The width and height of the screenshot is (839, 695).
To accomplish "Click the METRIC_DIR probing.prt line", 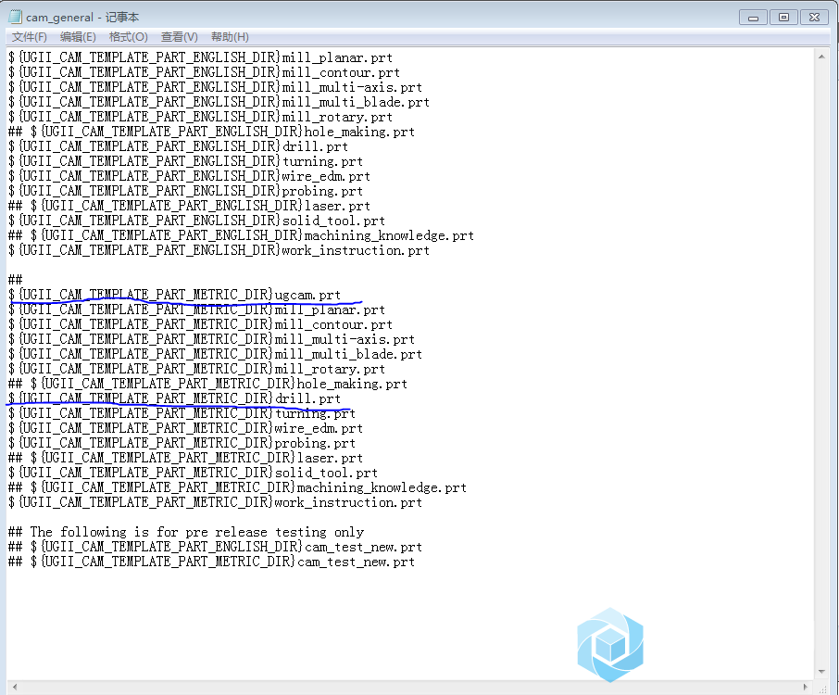I will pos(182,443).
